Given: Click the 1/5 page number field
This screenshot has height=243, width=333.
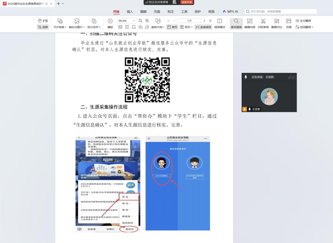Looking at the screenshot, I should 189,20.
